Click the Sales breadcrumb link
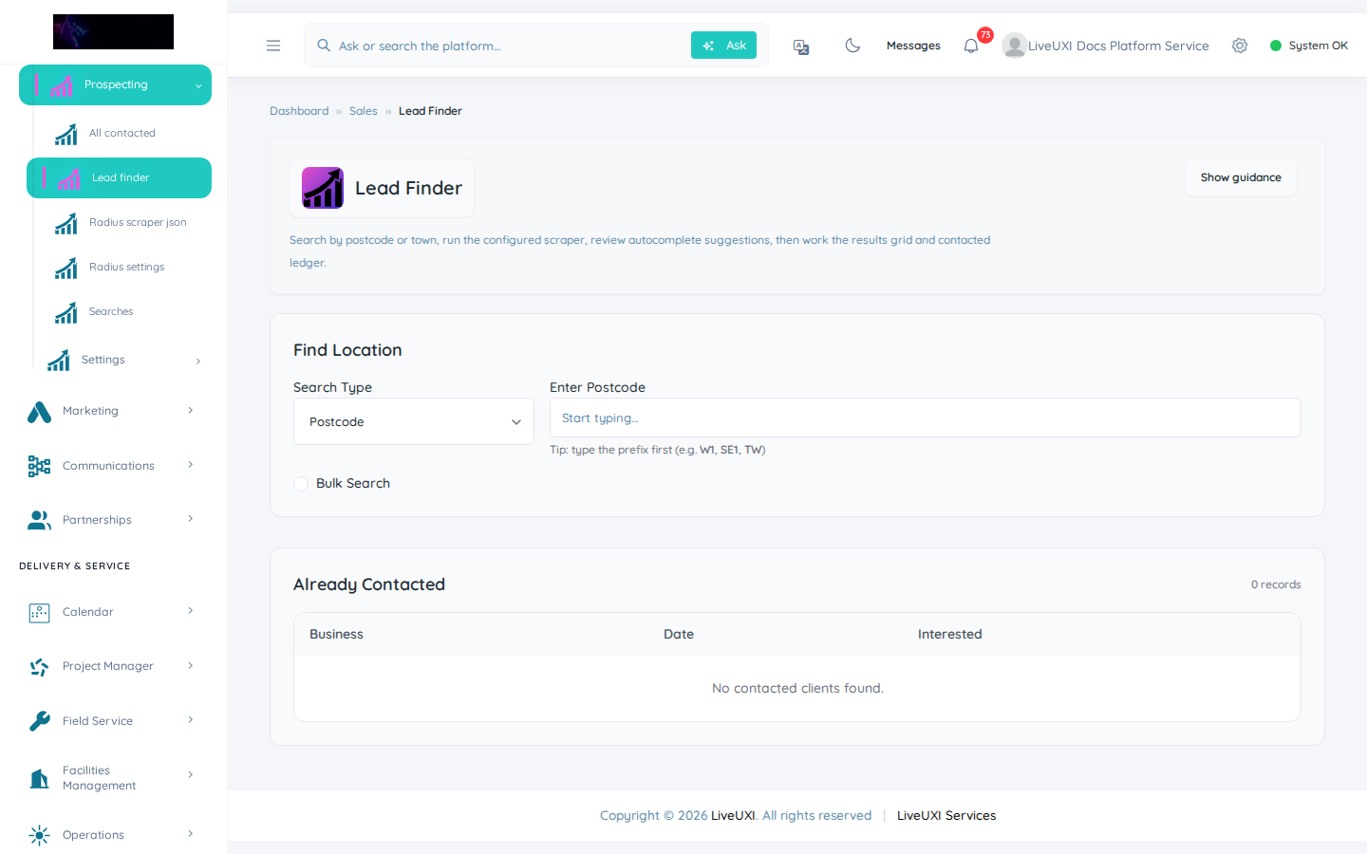This screenshot has width=1367, height=854. point(364,111)
